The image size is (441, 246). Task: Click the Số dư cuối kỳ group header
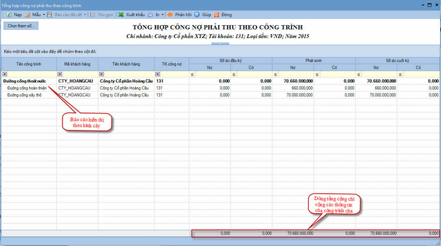[398, 61]
